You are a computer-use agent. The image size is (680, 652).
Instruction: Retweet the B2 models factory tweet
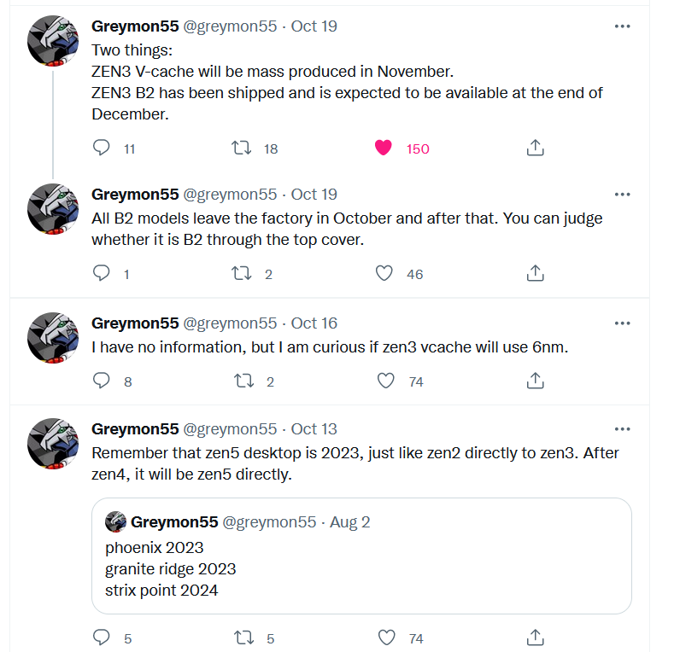pyautogui.click(x=242, y=274)
